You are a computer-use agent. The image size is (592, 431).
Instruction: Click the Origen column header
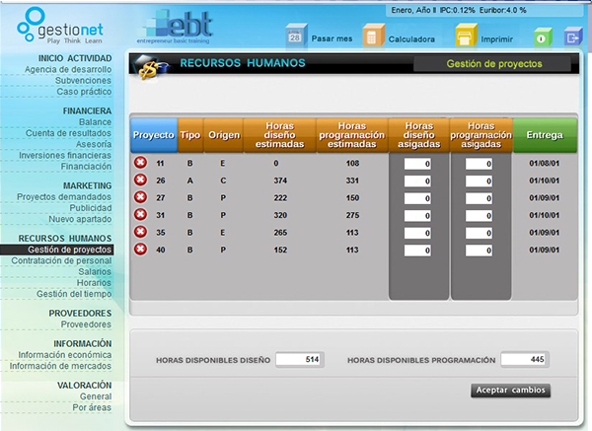click(224, 135)
